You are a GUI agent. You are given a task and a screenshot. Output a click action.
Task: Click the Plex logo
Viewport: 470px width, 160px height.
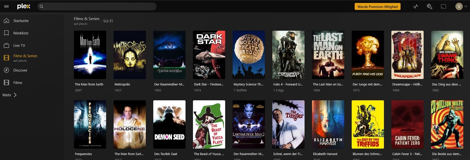24,6
